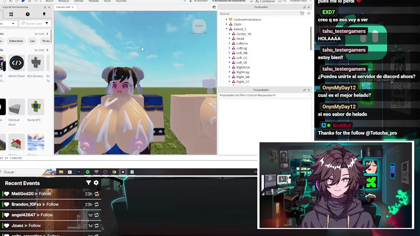420x236 pixels.
Task: Click the Estructura category chip
Action: (x=16, y=41)
